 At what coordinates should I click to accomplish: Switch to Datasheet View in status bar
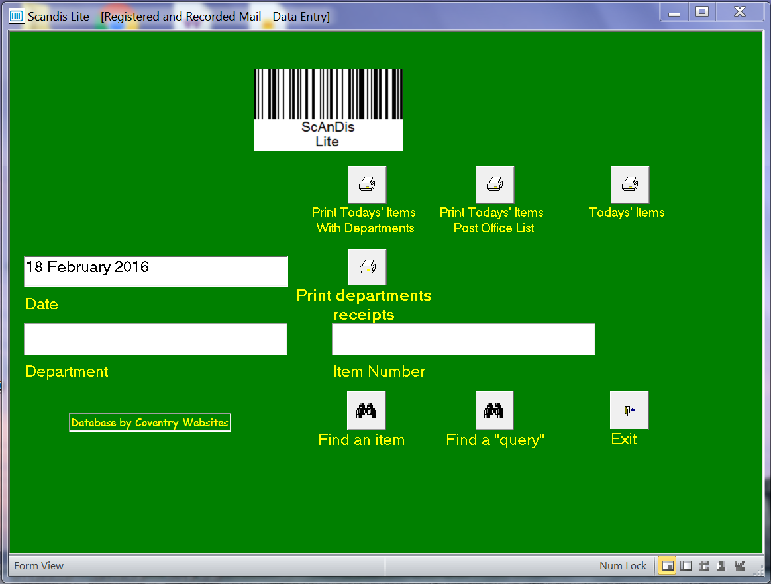click(686, 566)
